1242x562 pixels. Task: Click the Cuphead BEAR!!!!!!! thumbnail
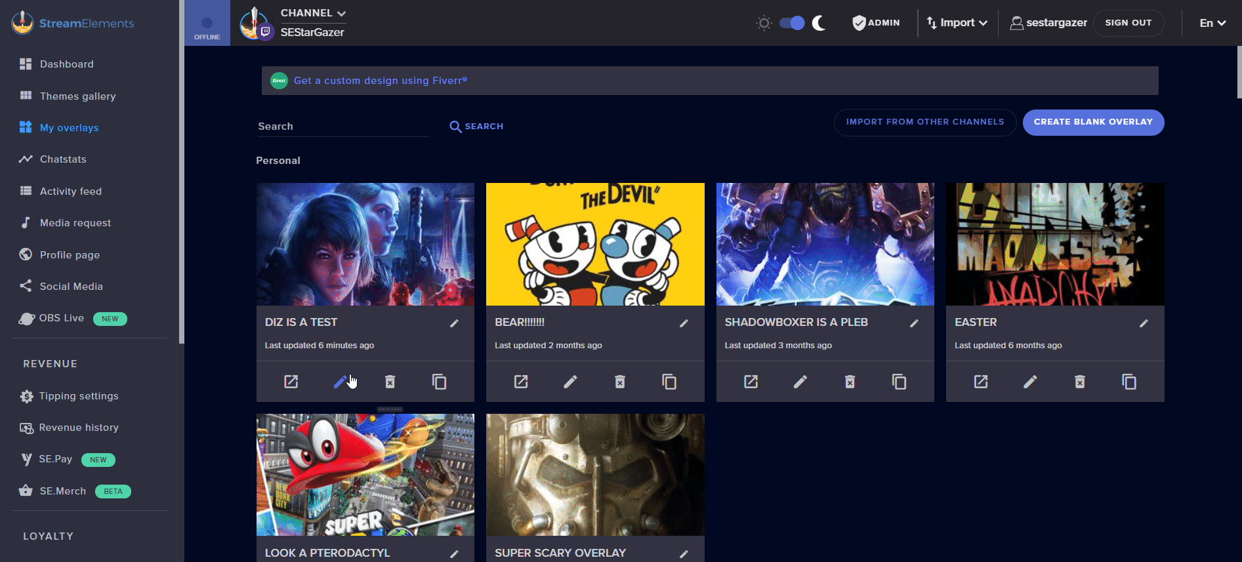coord(595,244)
